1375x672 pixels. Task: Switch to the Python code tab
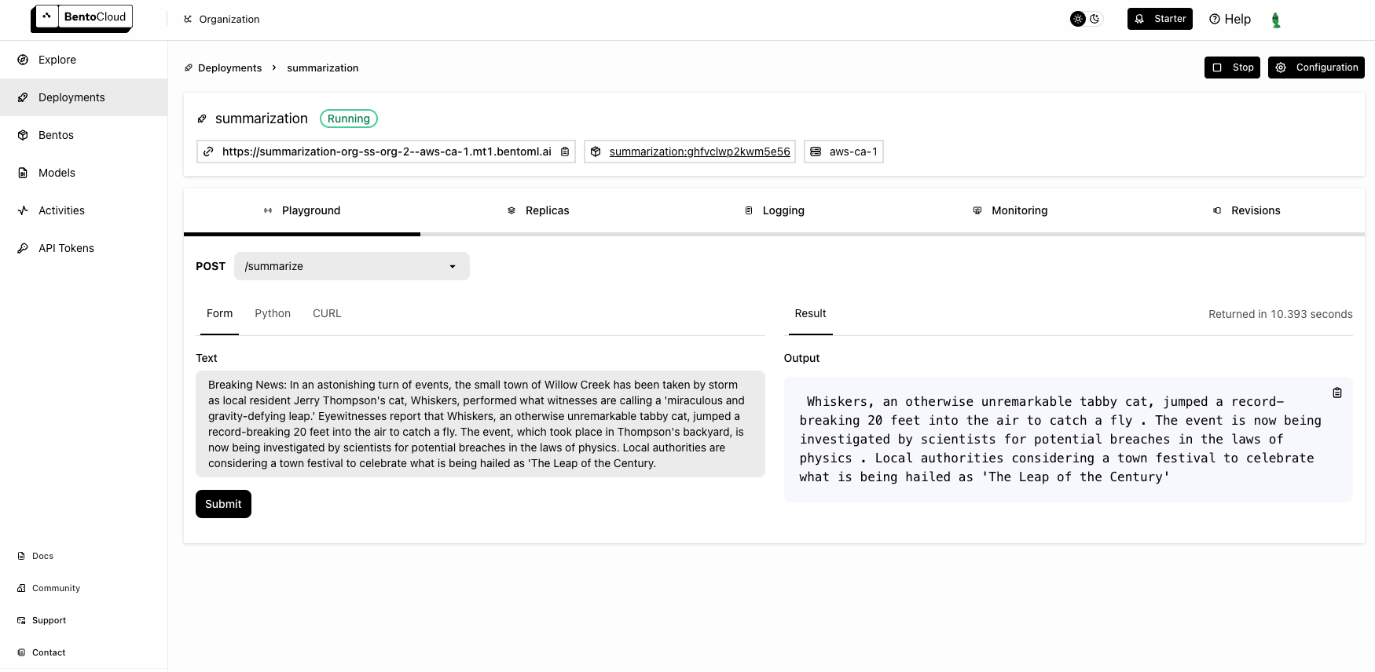pyautogui.click(x=273, y=313)
